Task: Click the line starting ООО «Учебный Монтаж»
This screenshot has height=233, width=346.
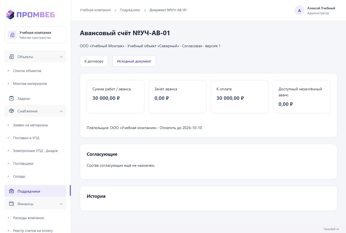Action: click(x=150, y=46)
